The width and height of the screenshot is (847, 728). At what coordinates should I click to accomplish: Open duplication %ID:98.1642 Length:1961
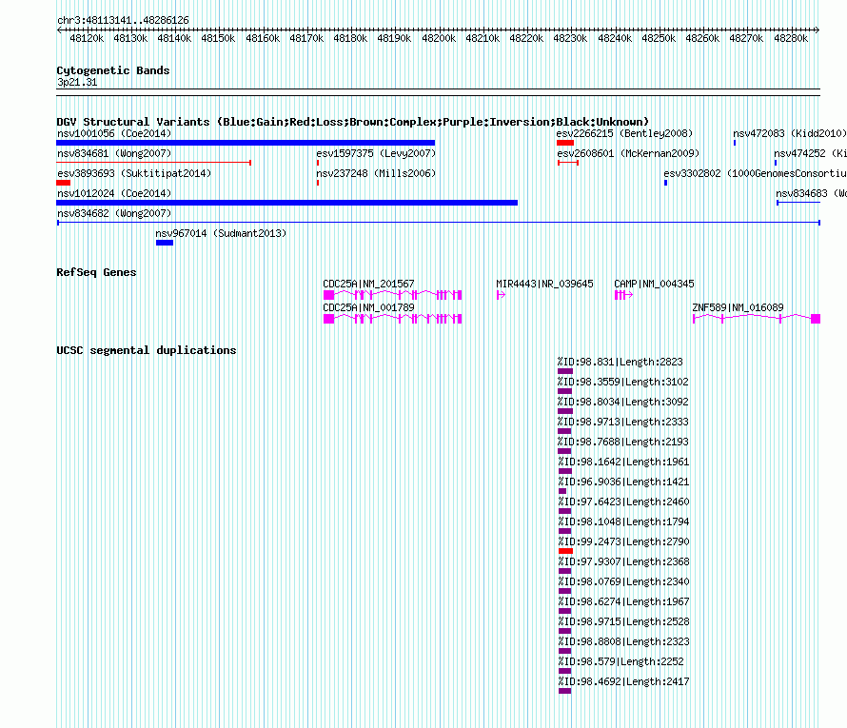point(622,462)
